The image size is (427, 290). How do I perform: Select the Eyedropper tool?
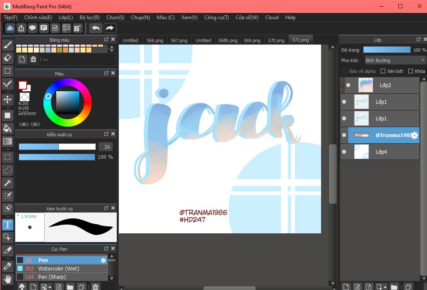[x=8, y=266]
